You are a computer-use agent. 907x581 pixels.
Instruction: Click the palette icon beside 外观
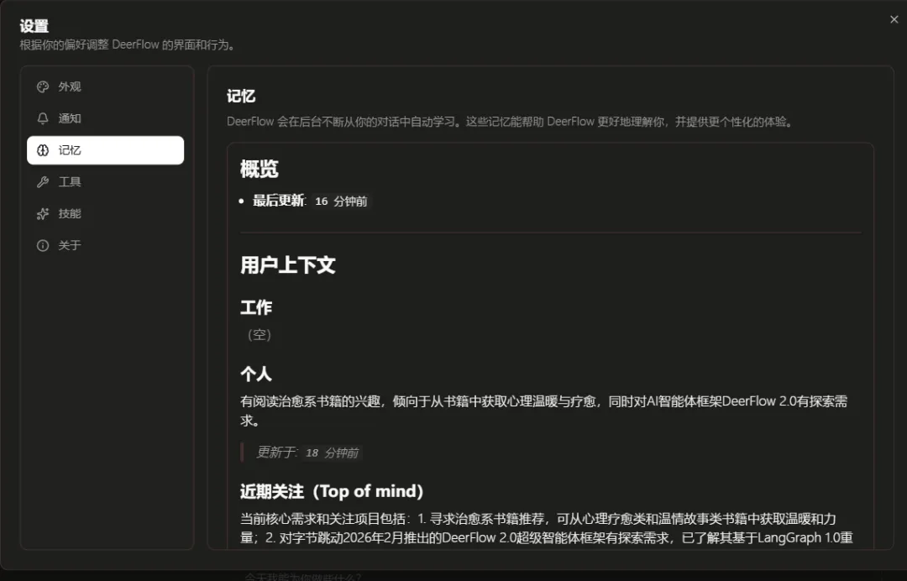pos(43,86)
